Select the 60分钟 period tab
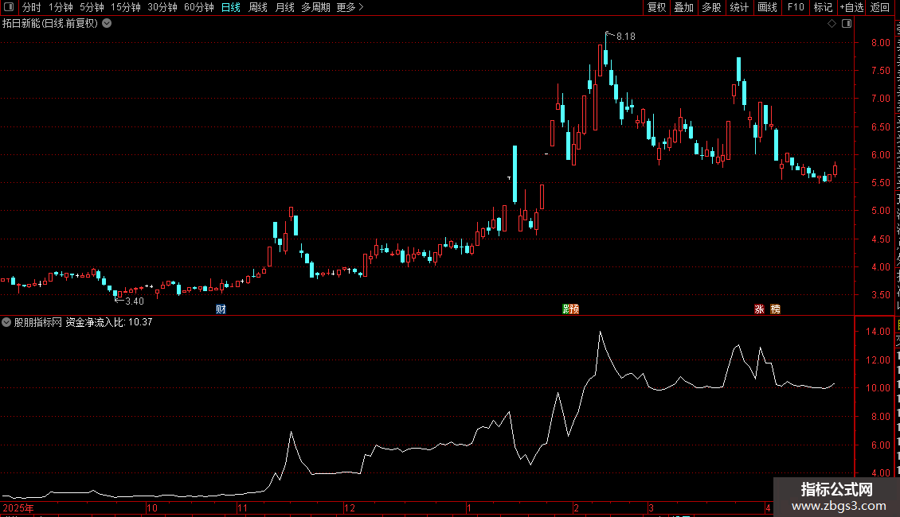900x517 pixels. 199,7
